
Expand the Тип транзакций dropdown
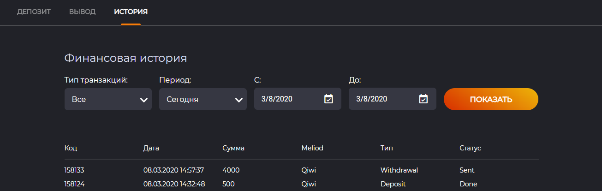point(108,99)
